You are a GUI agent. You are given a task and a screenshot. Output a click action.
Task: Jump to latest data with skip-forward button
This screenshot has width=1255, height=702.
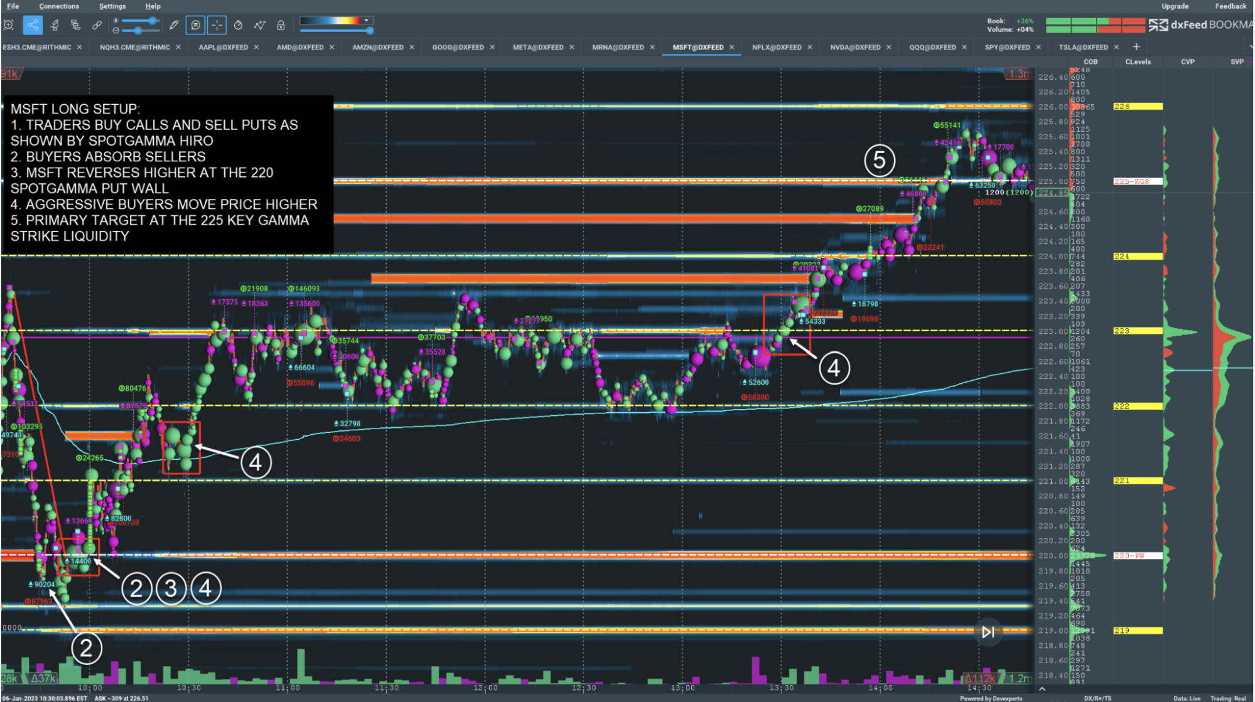pyautogui.click(x=988, y=632)
